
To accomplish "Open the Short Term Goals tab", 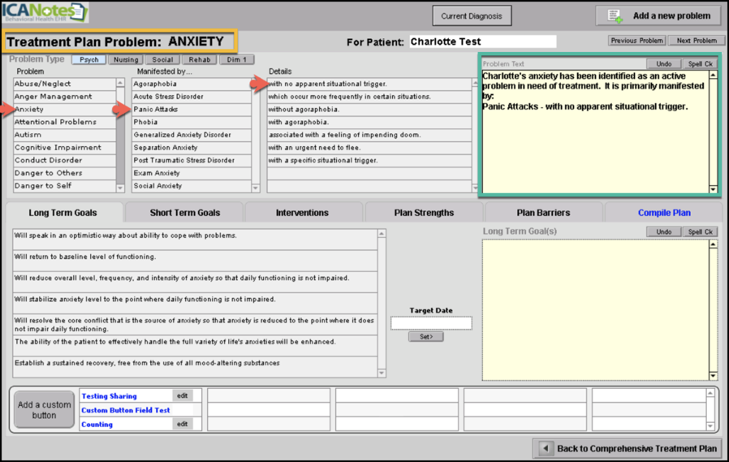I will pos(184,213).
